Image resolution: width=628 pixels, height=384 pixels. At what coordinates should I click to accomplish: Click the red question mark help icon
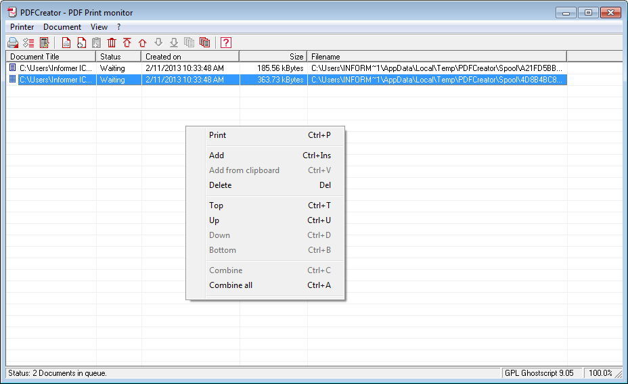click(x=226, y=43)
